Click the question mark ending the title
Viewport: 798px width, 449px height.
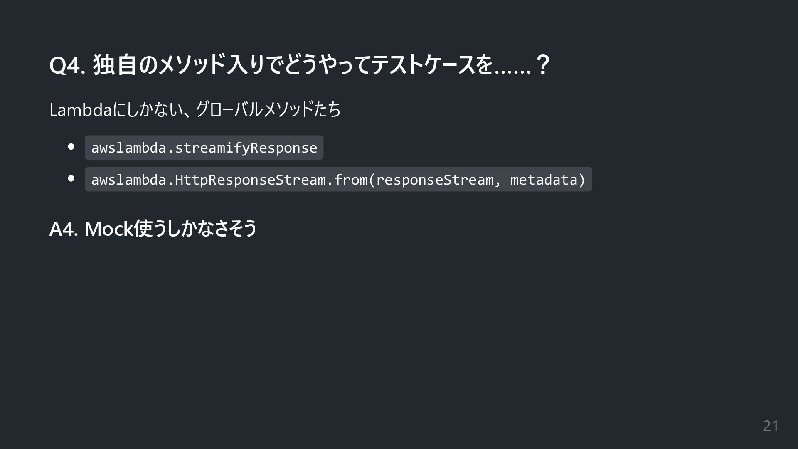pyautogui.click(x=543, y=65)
